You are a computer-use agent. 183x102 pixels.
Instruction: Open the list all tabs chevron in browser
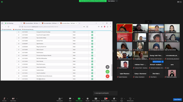(x=96, y=23)
